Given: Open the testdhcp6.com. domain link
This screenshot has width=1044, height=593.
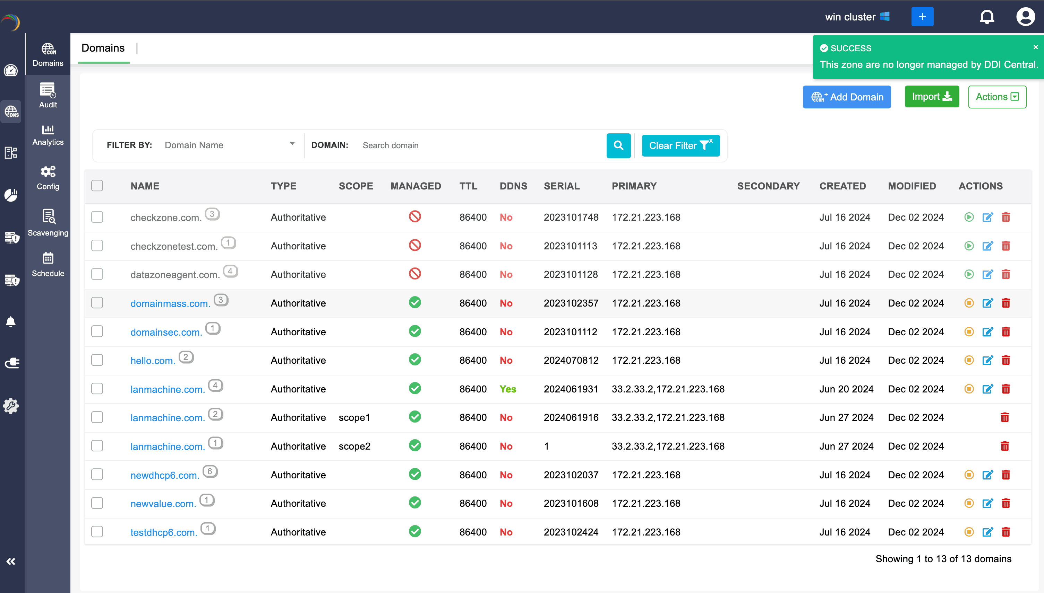Looking at the screenshot, I should tap(163, 532).
